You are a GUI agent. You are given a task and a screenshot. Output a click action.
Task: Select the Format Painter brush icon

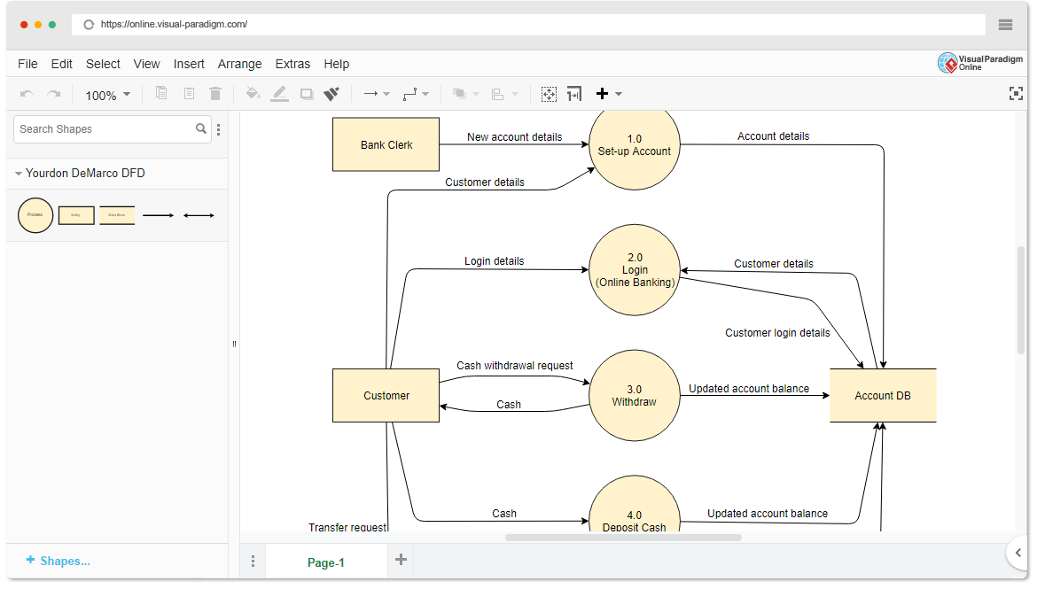coord(331,94)
